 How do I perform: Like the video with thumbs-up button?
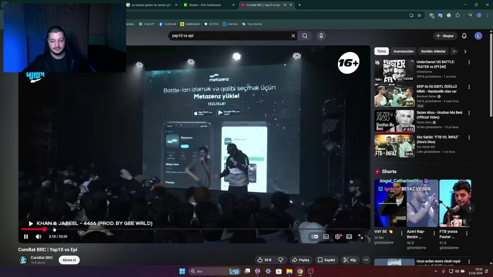(264, 260)
